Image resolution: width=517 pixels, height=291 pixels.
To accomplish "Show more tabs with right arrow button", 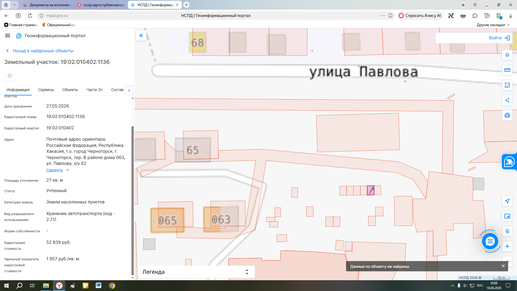I will (129, 90).
